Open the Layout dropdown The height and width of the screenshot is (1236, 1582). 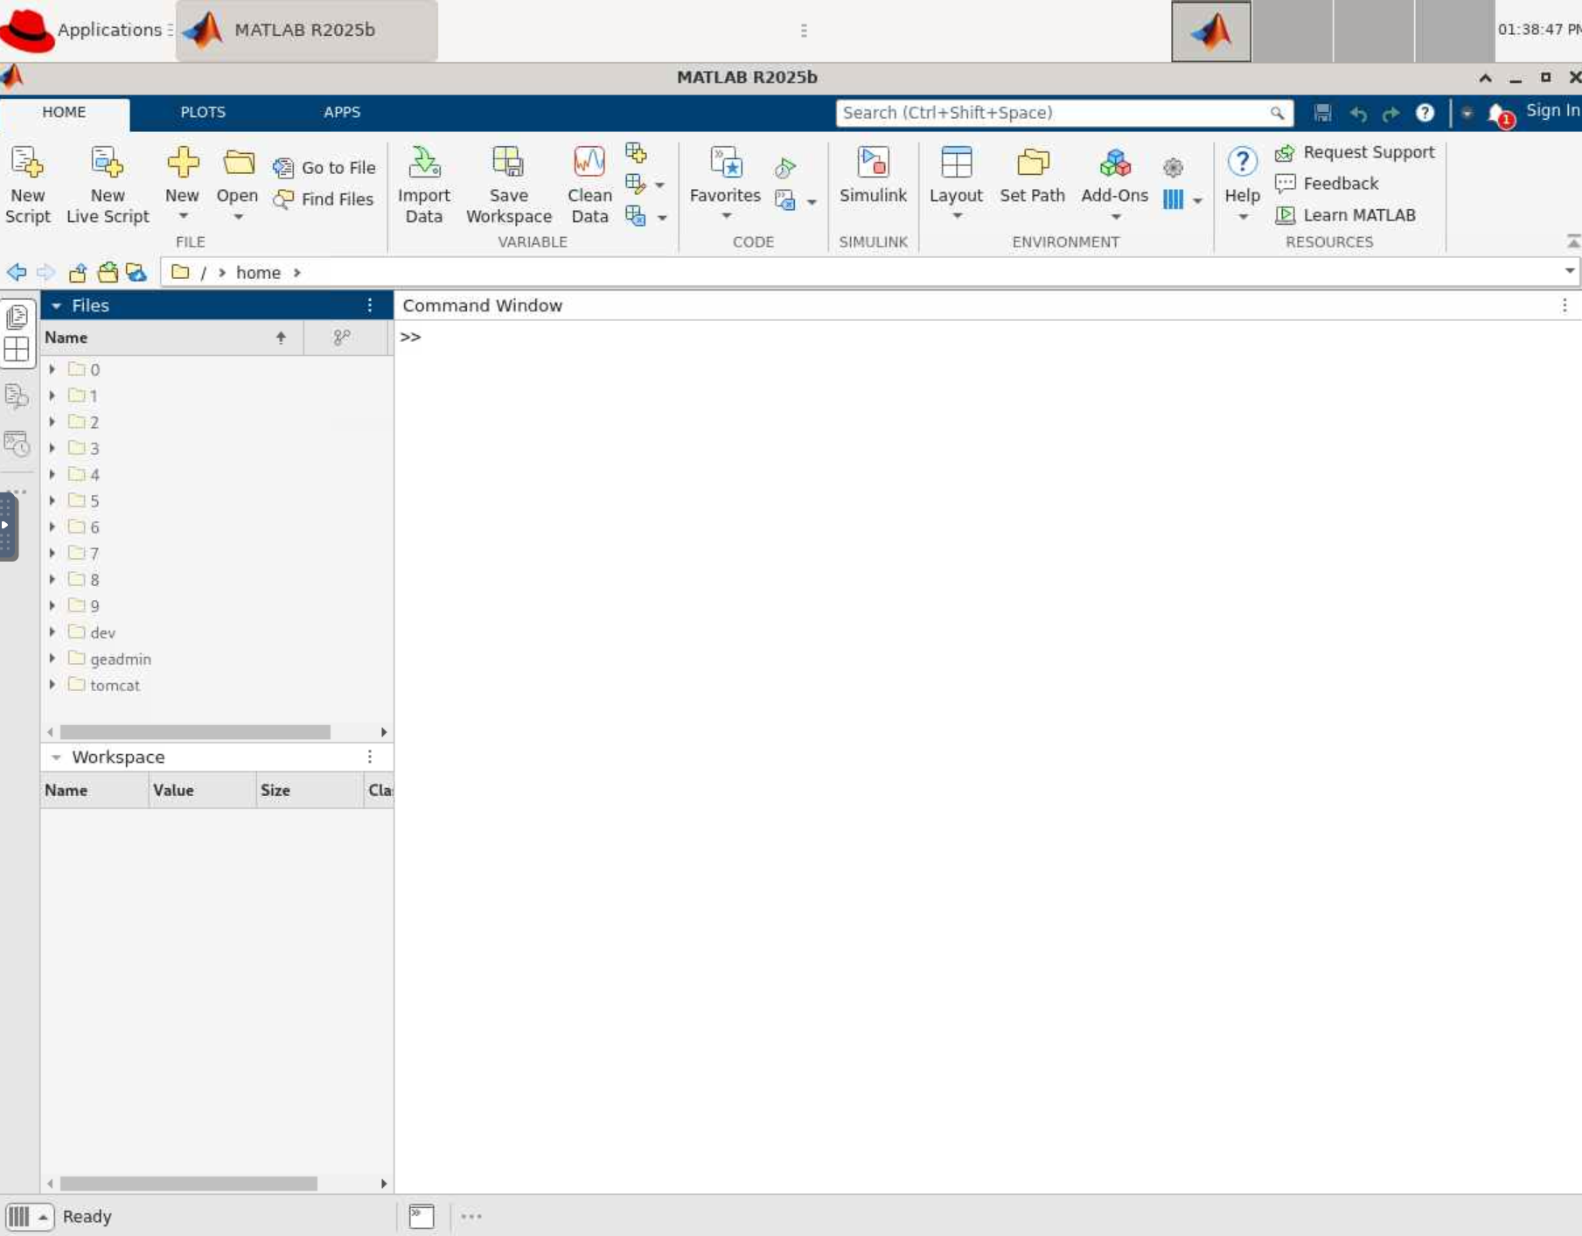point(956,216)
